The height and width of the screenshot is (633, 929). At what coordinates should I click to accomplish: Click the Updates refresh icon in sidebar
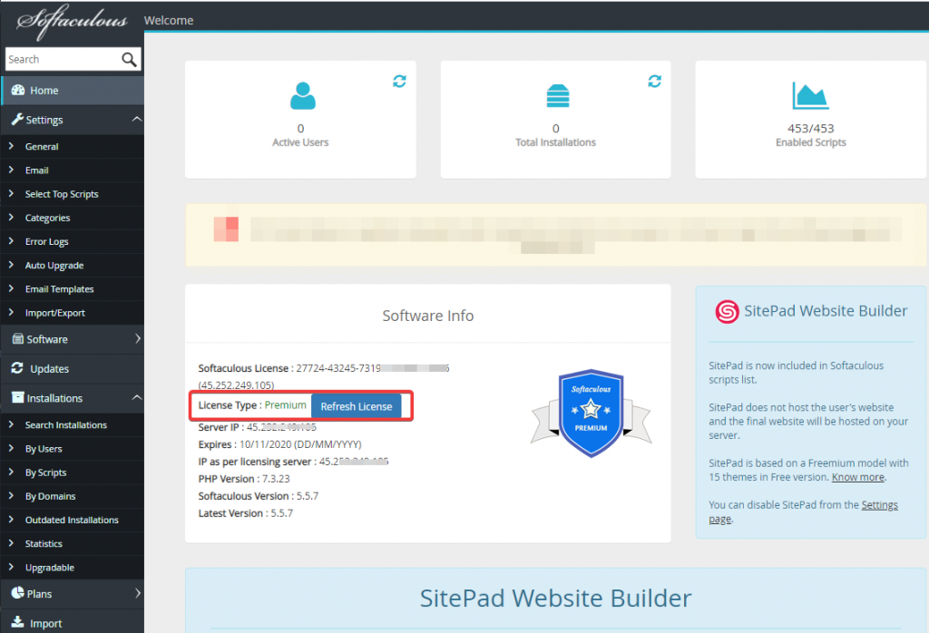tap(17, 367)
